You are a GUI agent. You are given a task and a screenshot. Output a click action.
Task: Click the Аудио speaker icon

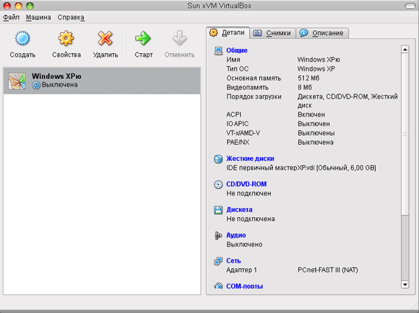219,235
